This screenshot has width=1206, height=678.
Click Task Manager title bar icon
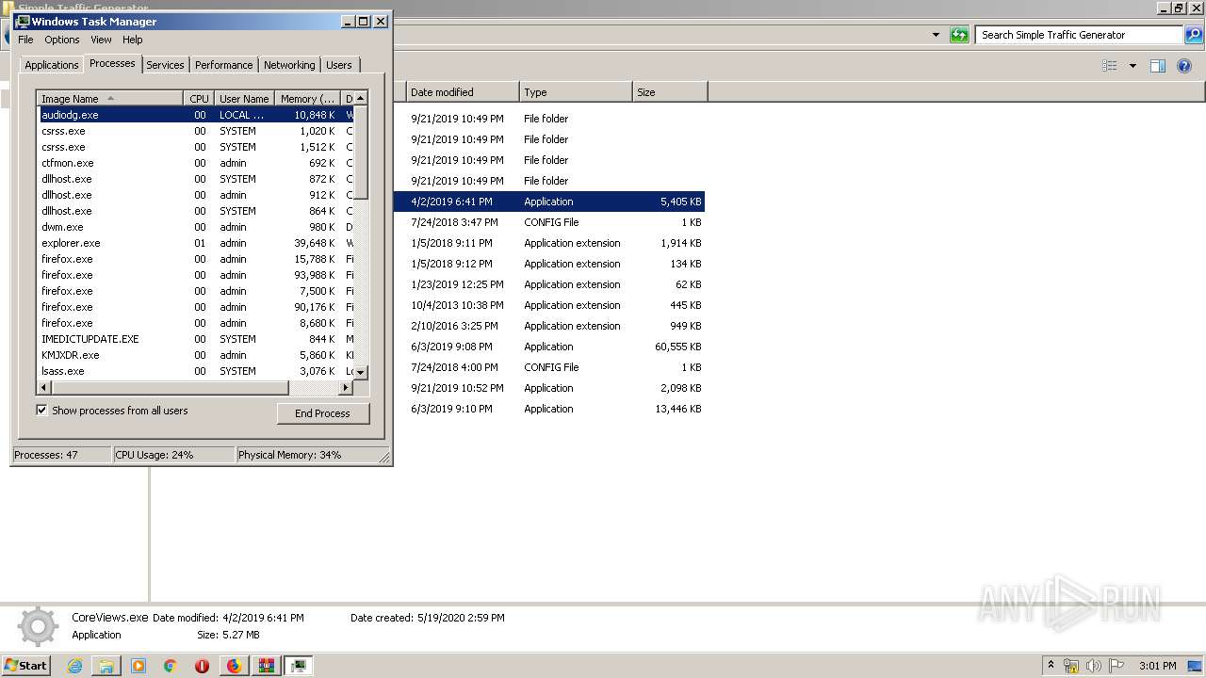(x=23, y=21)
